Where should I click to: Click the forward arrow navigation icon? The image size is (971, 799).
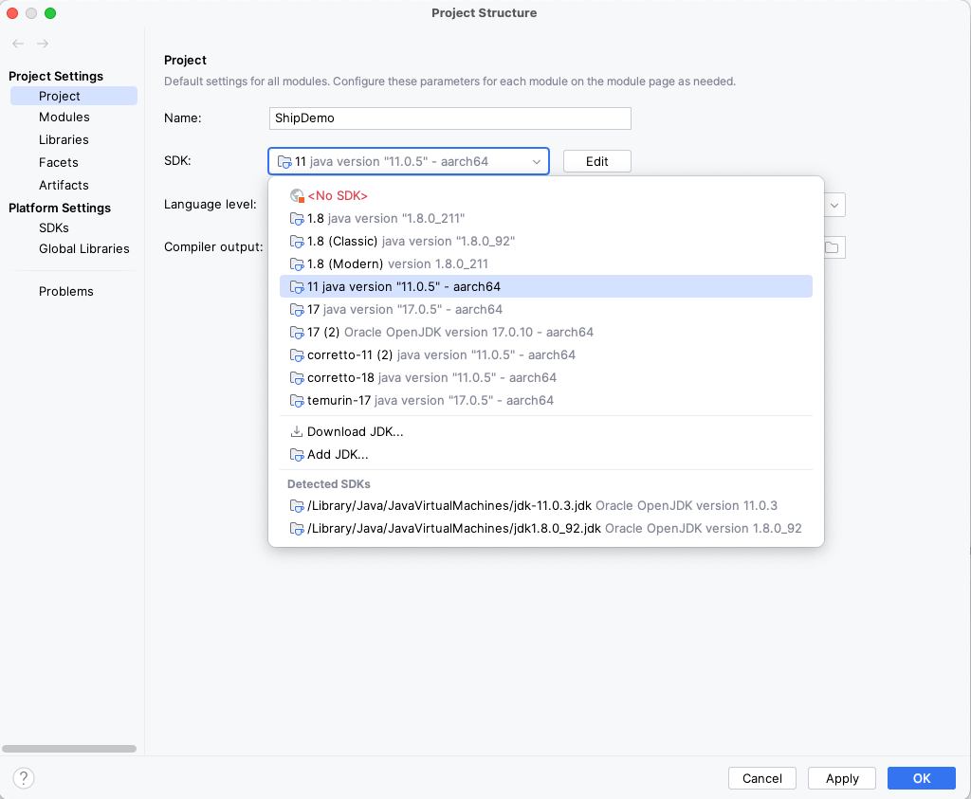[x=43, y=44]
